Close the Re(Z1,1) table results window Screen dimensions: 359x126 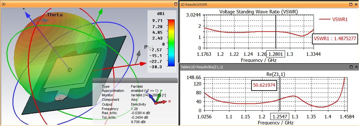(x=356, y=67)
